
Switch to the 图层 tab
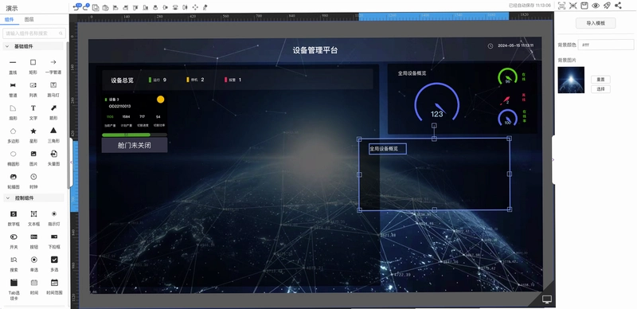[29, 19]
